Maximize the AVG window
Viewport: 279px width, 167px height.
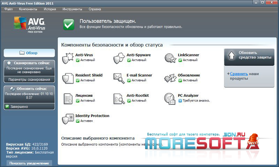(262, 2)
